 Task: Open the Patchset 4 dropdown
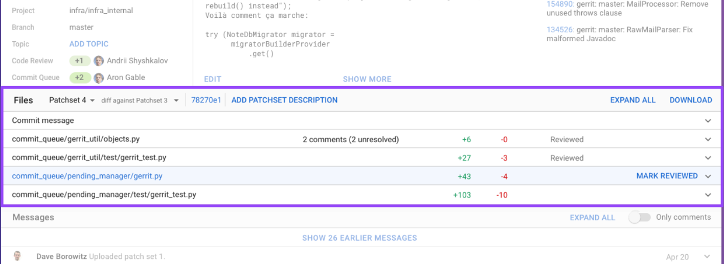tap(72, 100)
